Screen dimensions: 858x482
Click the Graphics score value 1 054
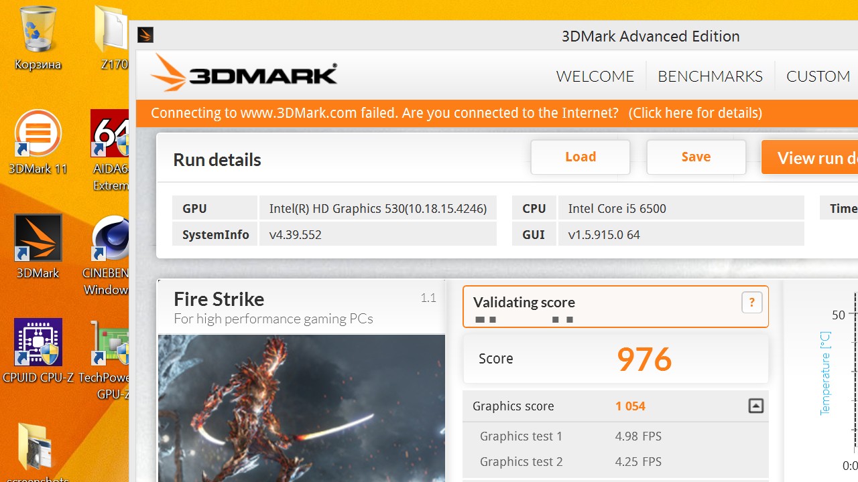(x=630, y=406)
